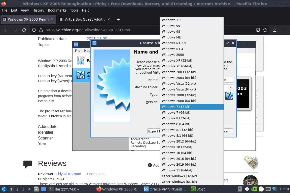
Task: Open Firefox Tools menu
Action: click(x=74, y=10)
